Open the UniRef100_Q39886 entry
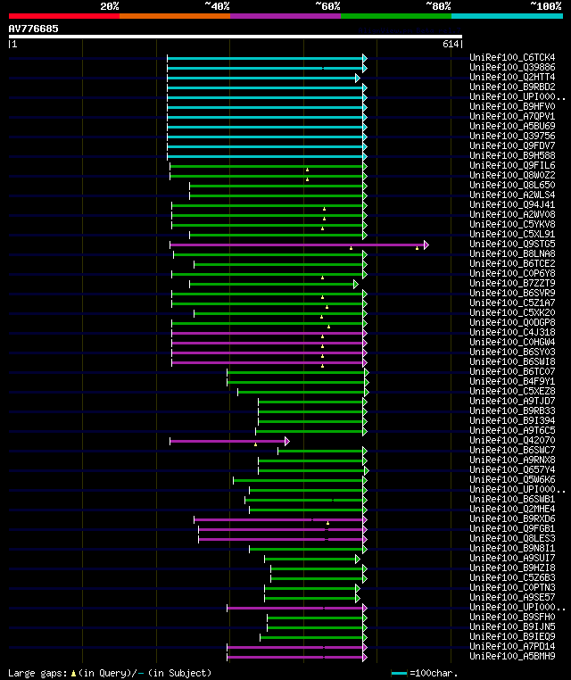The height and width of the screenshot is (680, 571). pos(512,68)
